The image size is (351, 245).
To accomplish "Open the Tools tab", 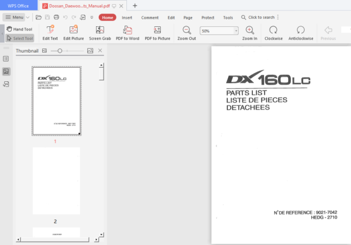I will point(228,18).
